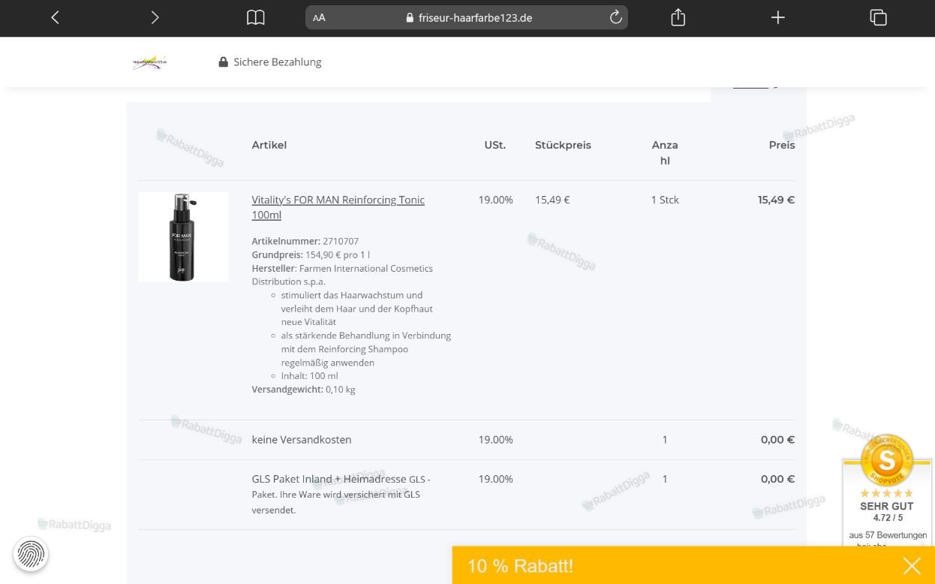Click 'aus 57 Bewertungen' in ShopVote badge

tap(888, 535)
